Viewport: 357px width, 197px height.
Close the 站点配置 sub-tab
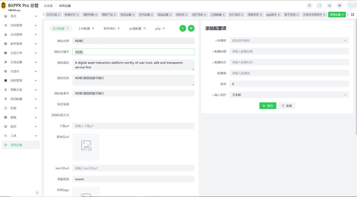click(x=67, y=28)
